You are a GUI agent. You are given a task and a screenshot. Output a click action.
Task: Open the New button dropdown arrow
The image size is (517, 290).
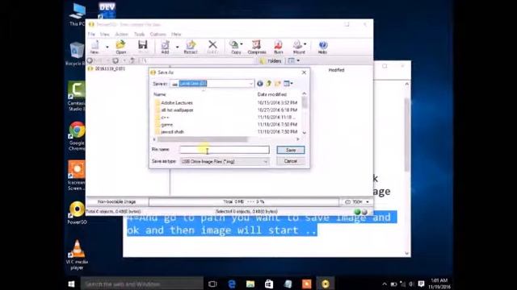pyautogui.click(x=107, y=47)
